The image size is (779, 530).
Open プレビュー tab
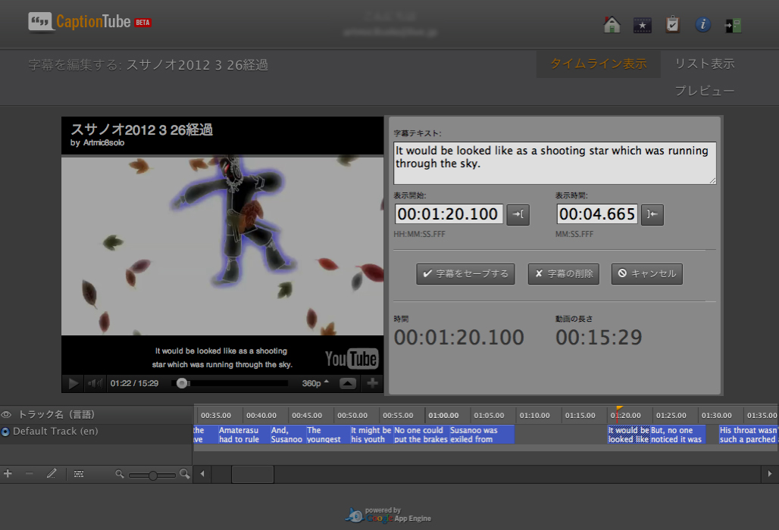click(x=705, y=91)
